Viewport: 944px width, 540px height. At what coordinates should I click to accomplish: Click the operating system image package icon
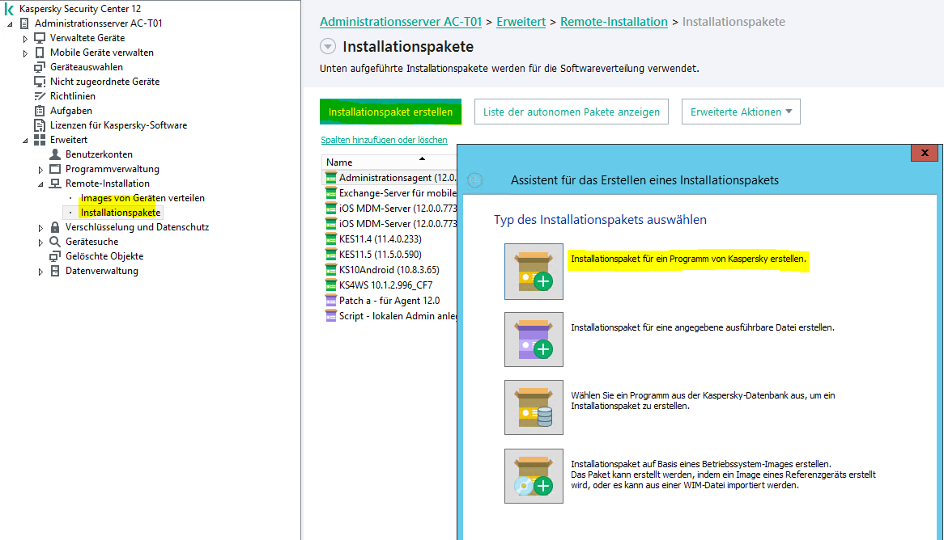[534, 476]
